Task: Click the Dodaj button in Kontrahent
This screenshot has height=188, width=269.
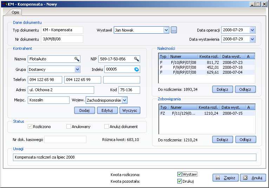Action: (x=84, y=110)
